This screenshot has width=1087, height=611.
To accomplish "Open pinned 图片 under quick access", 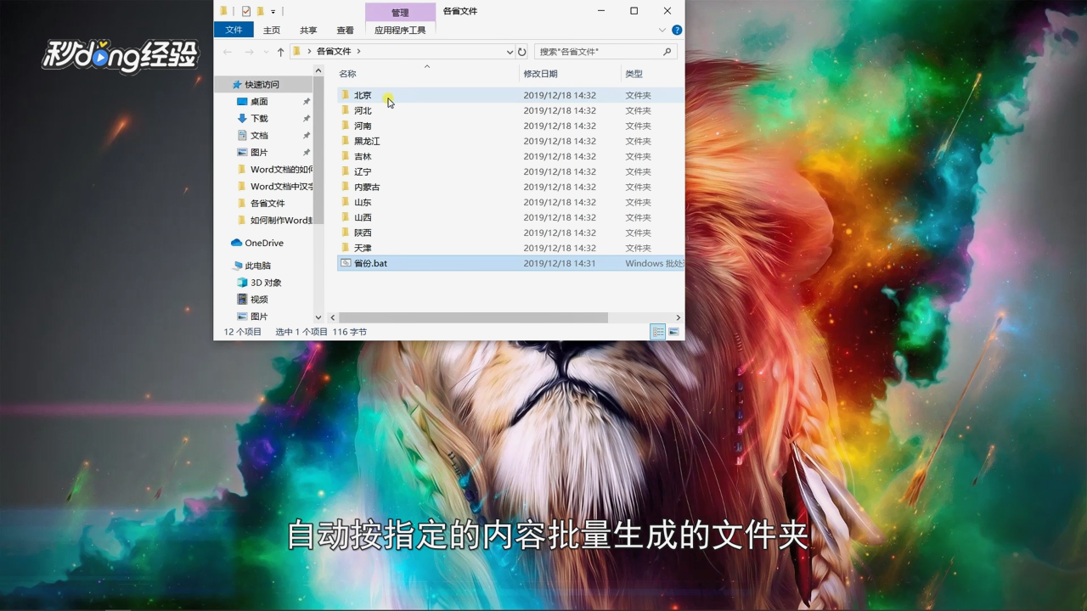I will 259,152.
